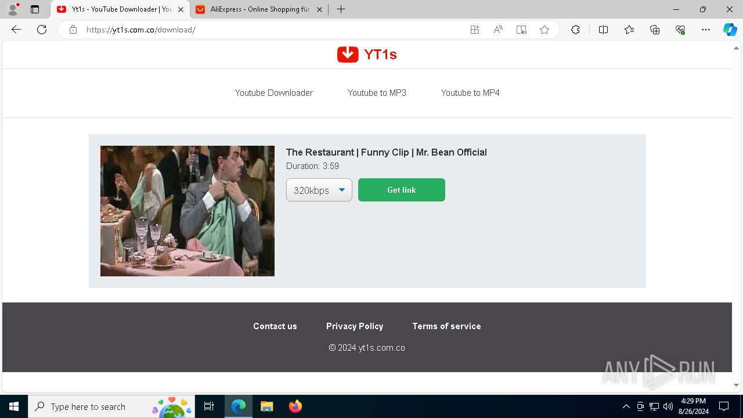Open the Copilot sidebar icon
This screenshot has width=743, height=418.
coord(730,30)
